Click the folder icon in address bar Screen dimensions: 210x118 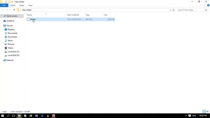click(18, 10)
